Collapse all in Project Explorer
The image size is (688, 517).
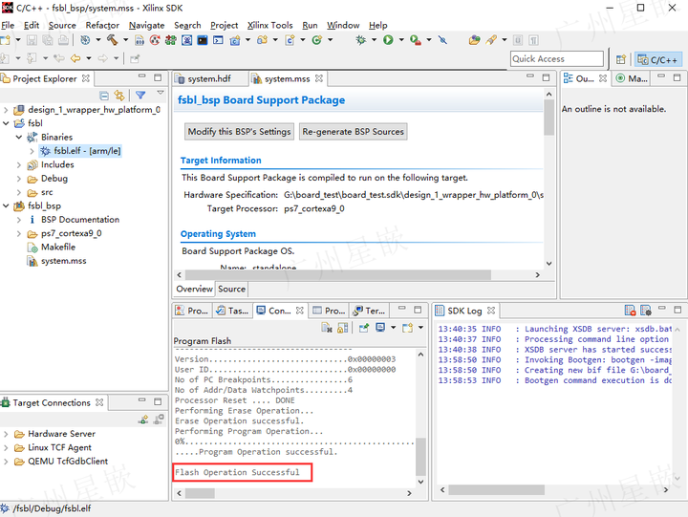point(104,96)
